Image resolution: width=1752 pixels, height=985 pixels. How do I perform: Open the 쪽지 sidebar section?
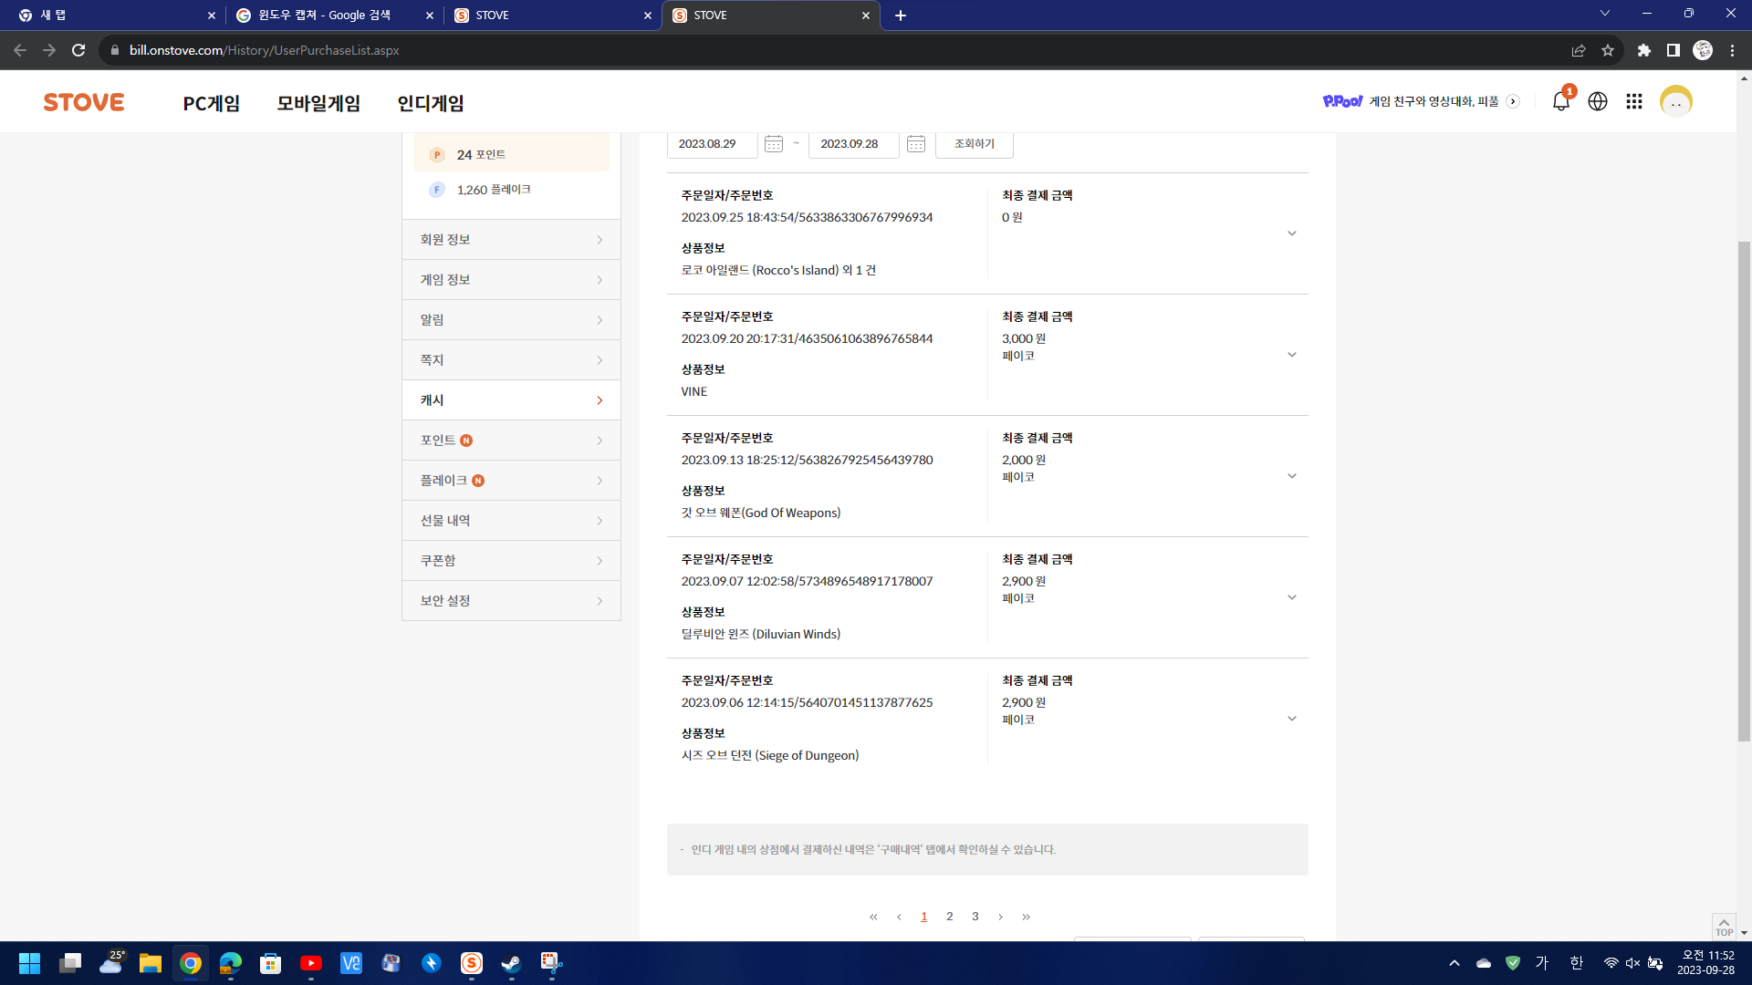coord(511,360)
